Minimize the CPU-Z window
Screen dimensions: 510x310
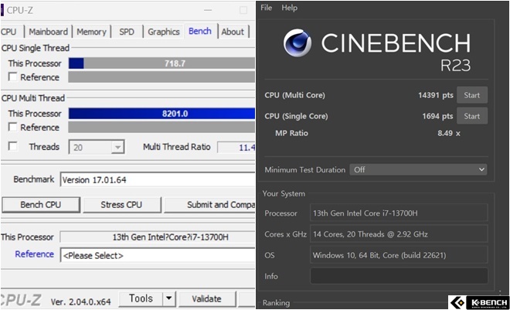(x=208, y=10)
